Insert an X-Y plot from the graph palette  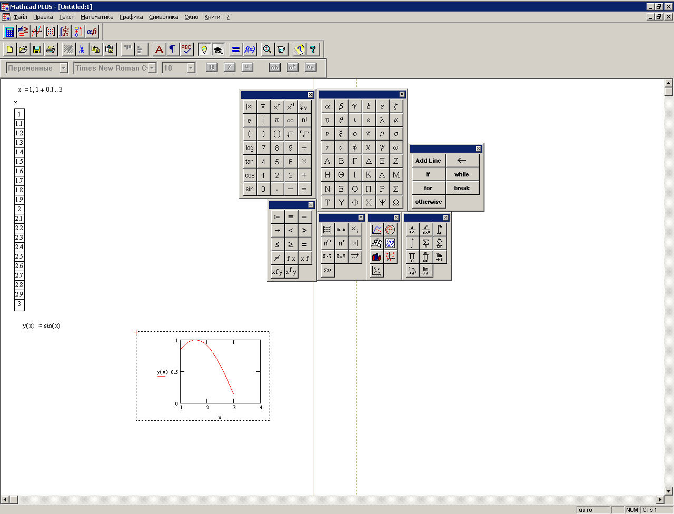[376, 230]
